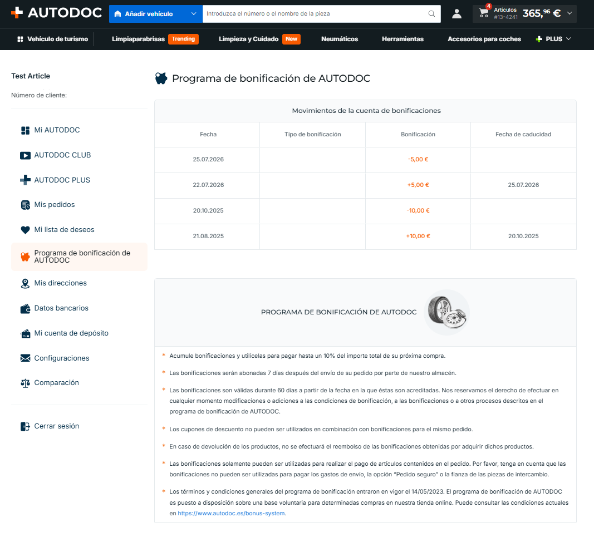Click the 21.08.2025 date cell
Viewport: 594px width, 542px height.
tap(208, 236)
